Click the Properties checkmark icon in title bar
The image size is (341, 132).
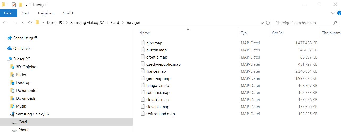pos(14,5)
